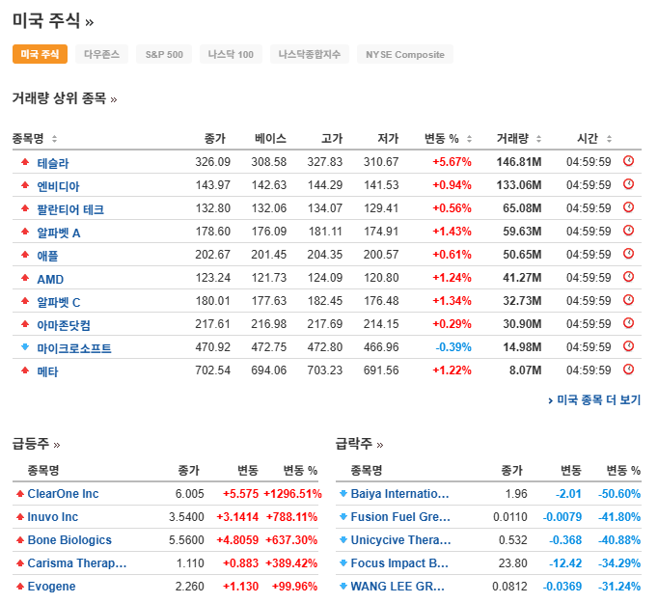Sort table by 거래량 column arrows
This screenshot has width=658, height=603.
pos(538,139)
